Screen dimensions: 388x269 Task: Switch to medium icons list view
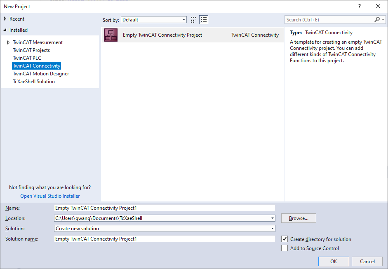point(204,20)
